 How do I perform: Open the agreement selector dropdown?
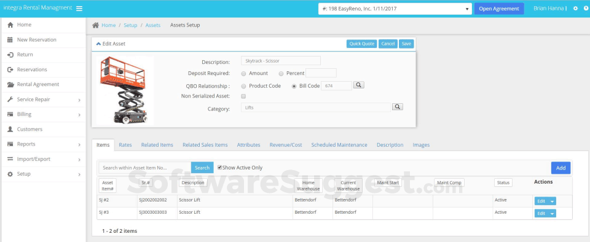click(395, 9)
